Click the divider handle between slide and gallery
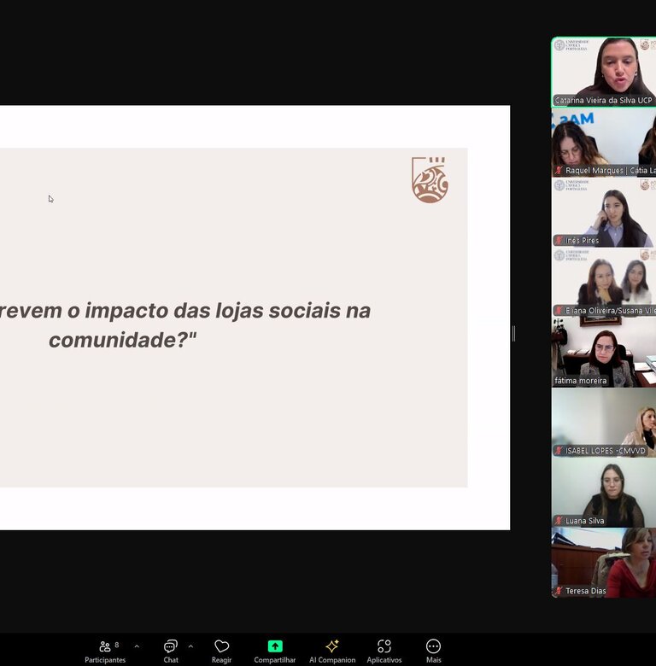Image resolution: width=656 pixels, height=666 pixels. click(513, 334)
